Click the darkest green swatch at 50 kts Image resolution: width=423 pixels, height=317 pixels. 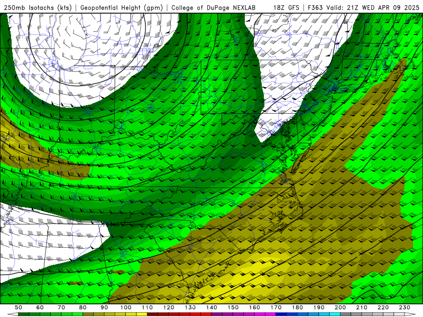pos(24,314)
